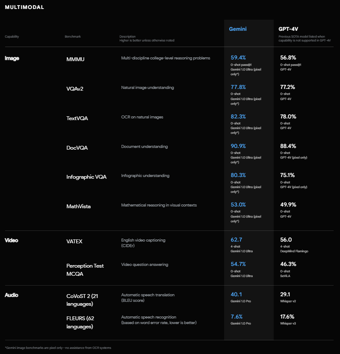Select the Infographic VQA benchmark name
This screenshot has height=354, width=340.
point(86,177)
